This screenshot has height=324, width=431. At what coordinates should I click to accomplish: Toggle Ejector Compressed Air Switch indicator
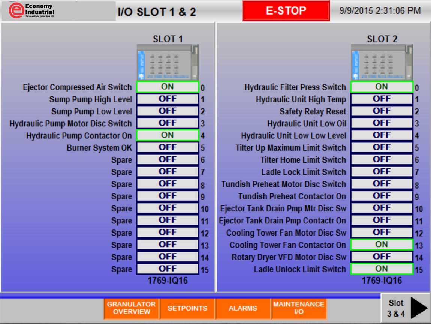pyautogui.click(x=167, y=87)
